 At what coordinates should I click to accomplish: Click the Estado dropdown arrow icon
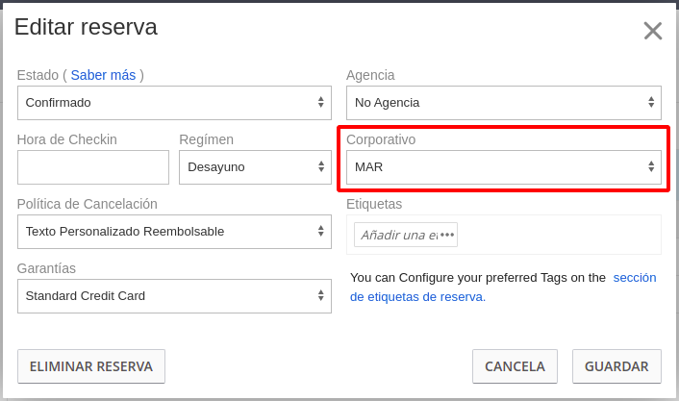320,102
